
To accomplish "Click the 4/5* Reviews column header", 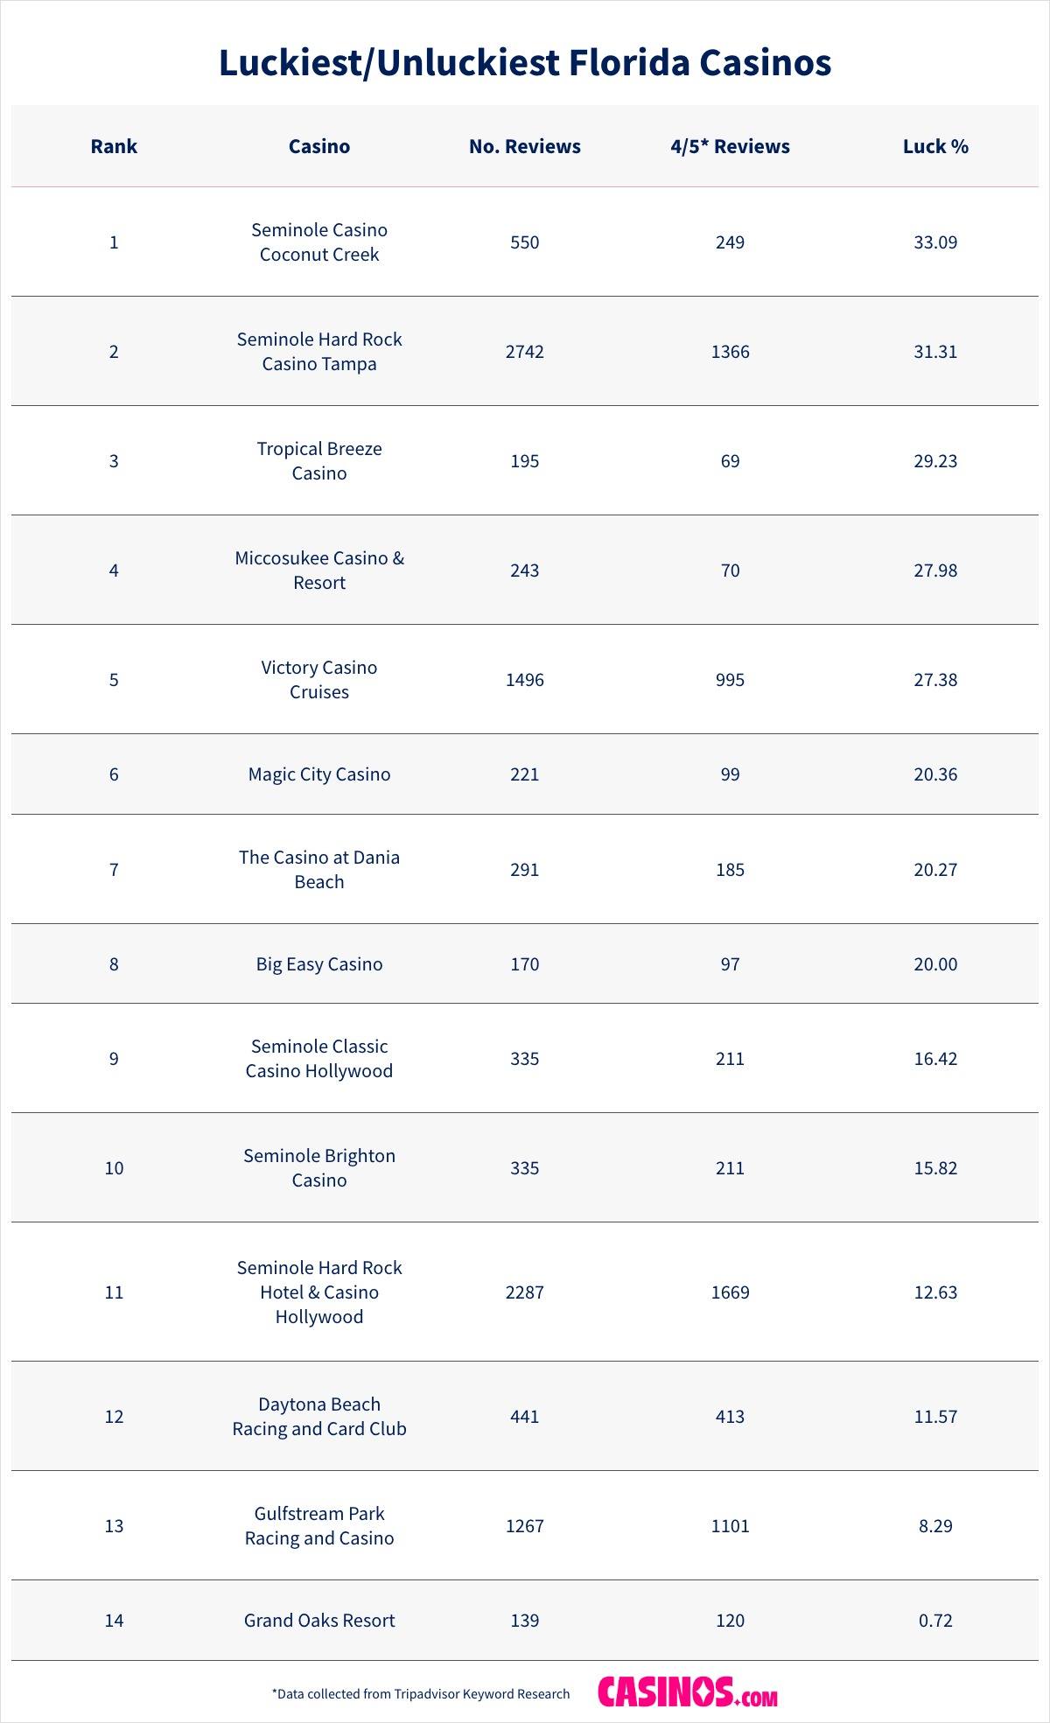I will [730, 146].
